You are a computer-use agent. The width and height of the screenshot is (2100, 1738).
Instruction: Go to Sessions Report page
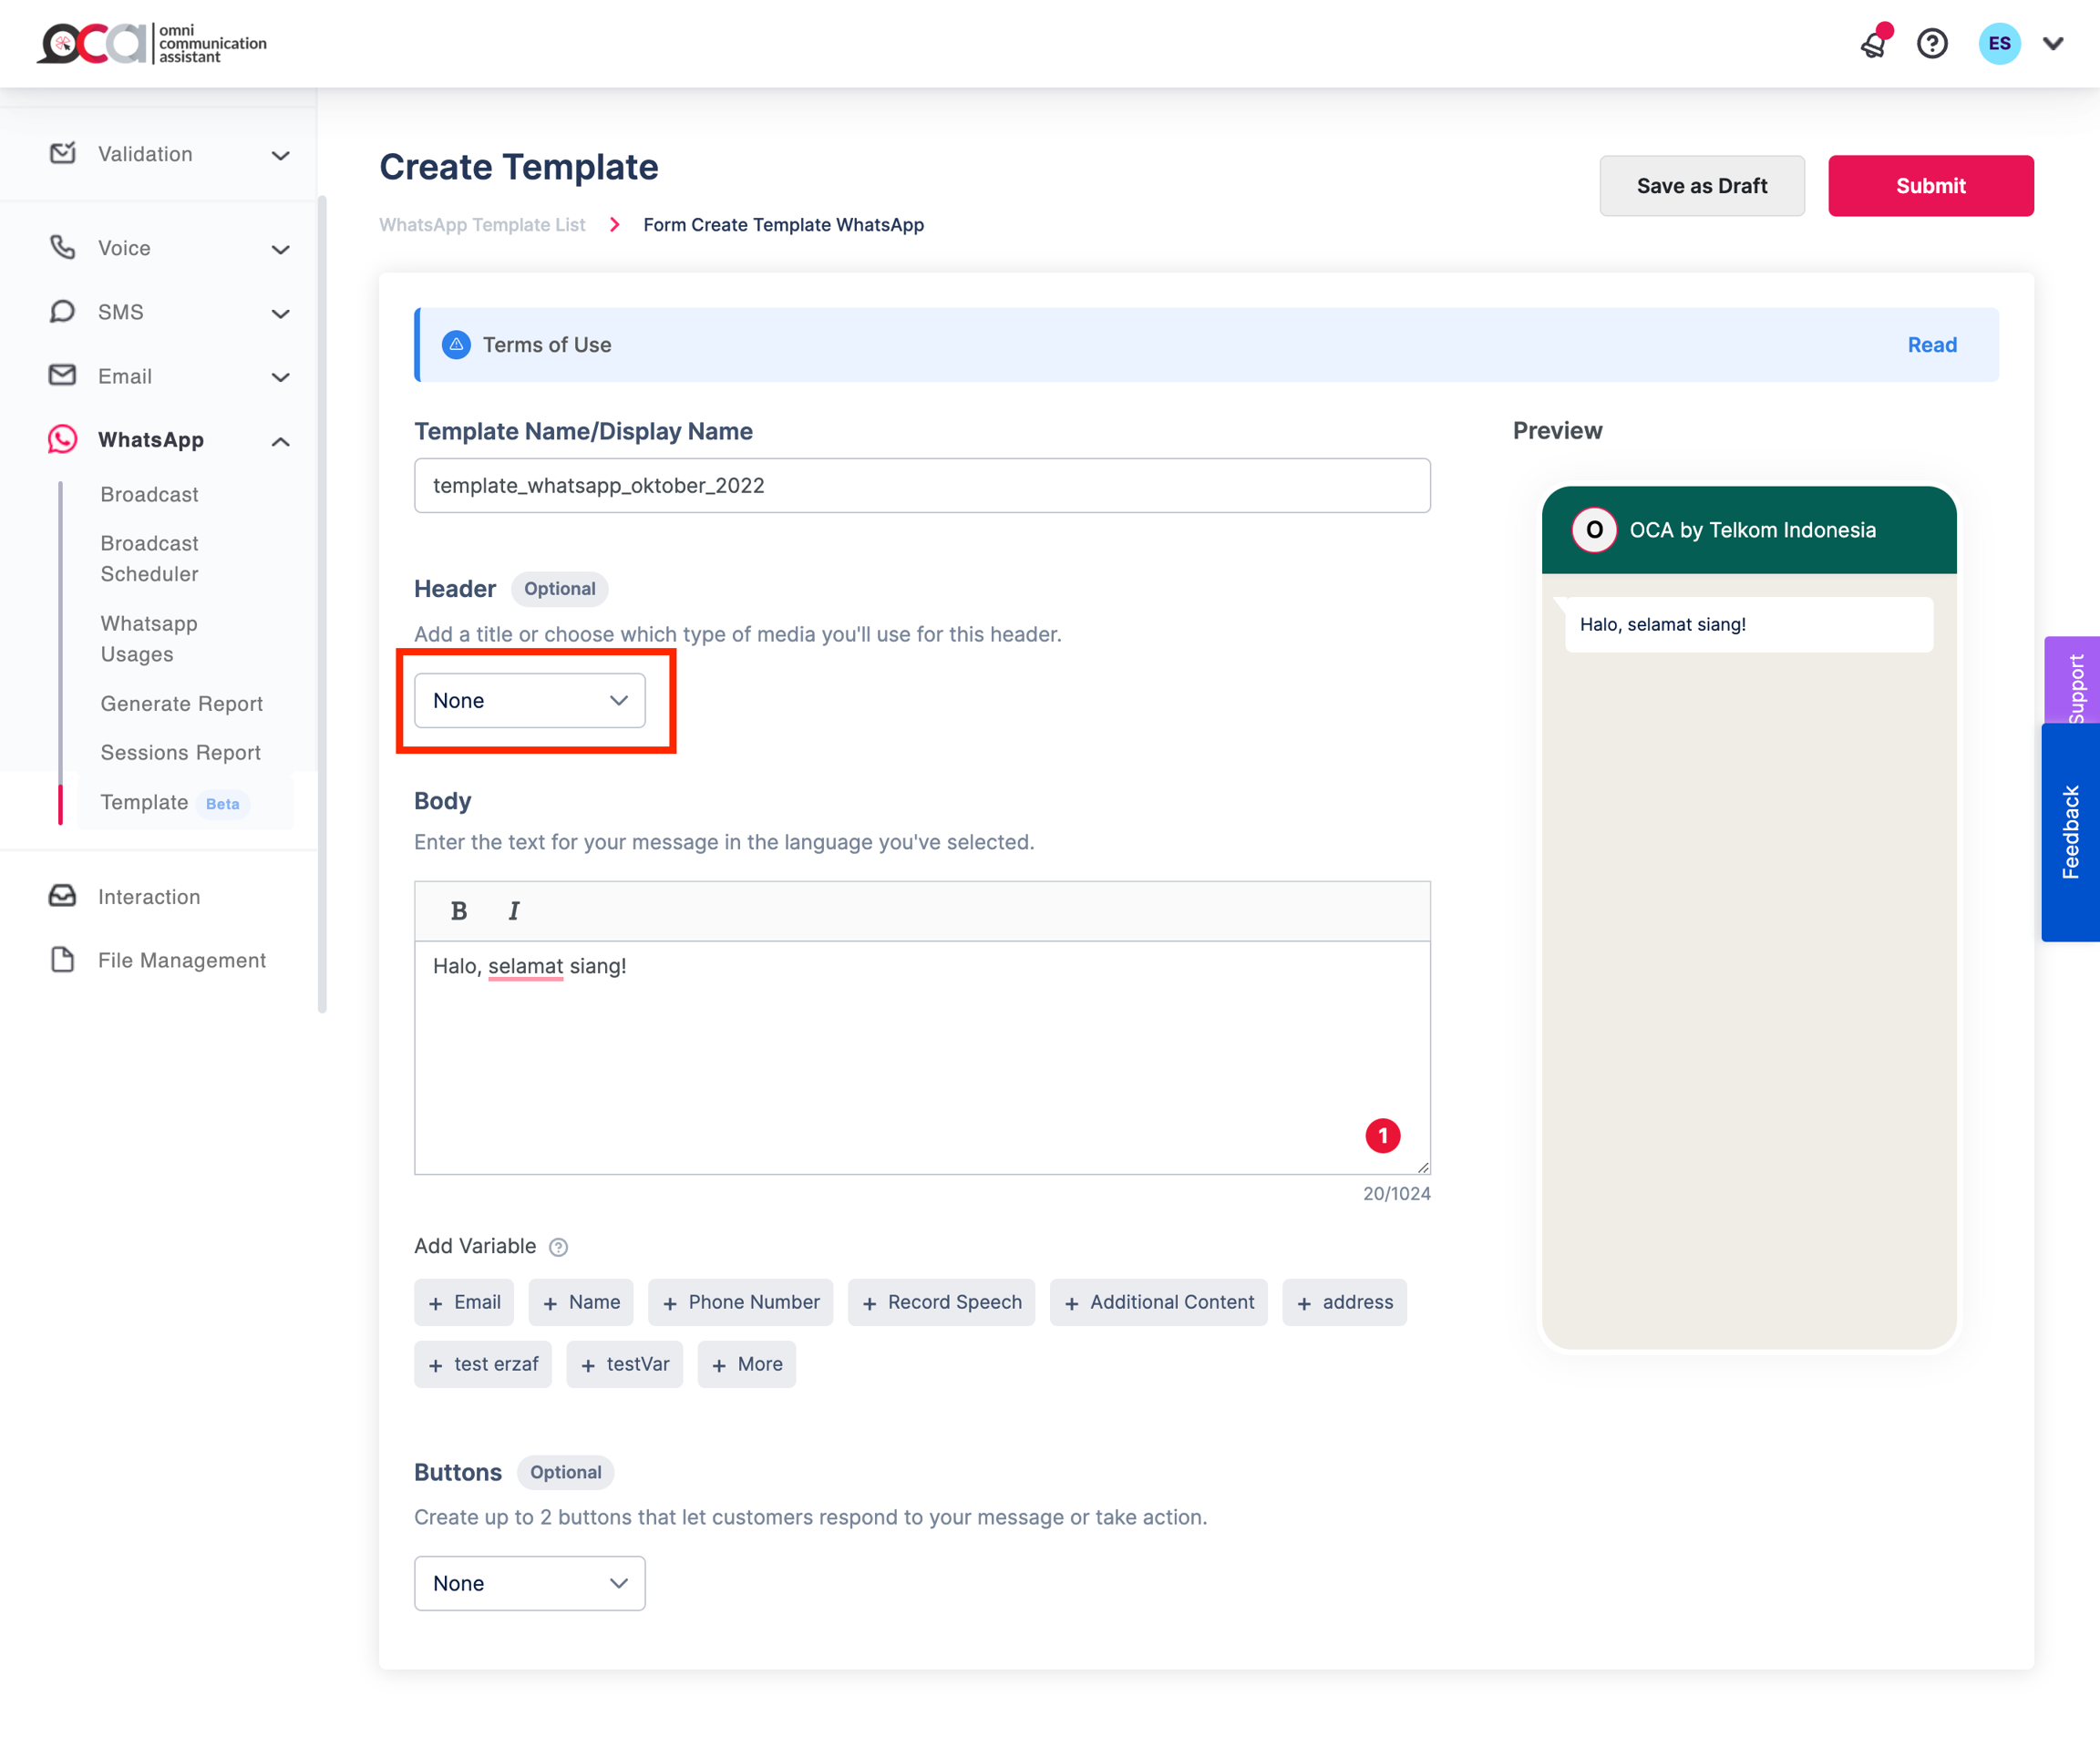pyautogui.click(x=180, y=752)
